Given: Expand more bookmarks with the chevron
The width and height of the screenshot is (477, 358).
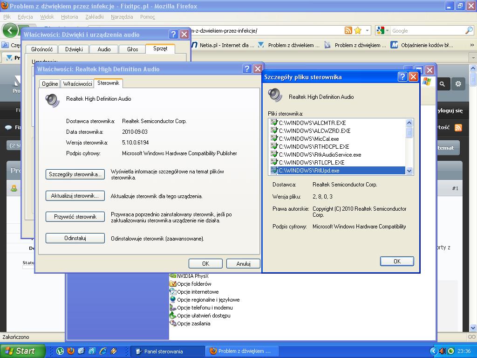Looking at the screenshot, I should coord(472,45).
